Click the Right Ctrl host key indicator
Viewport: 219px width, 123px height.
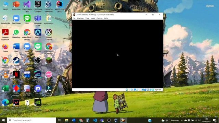158,90
